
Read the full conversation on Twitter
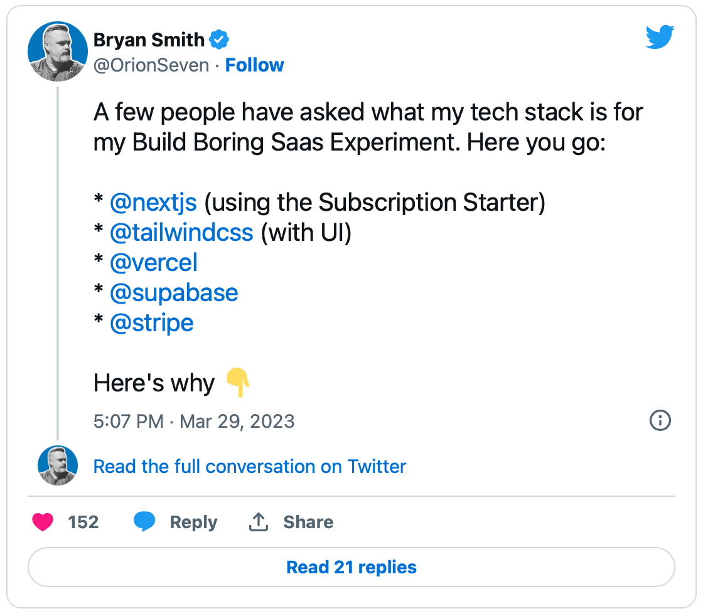click(249, 467)
